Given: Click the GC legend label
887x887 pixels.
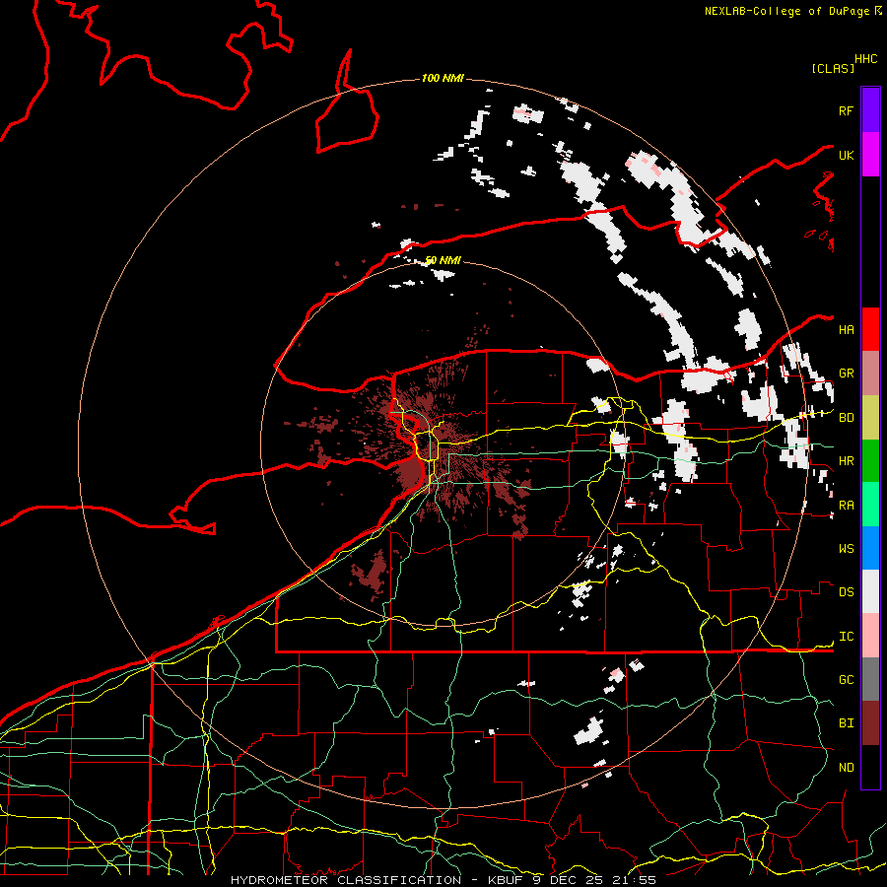Looking at the screenshot, I should [x=846, y=680].
